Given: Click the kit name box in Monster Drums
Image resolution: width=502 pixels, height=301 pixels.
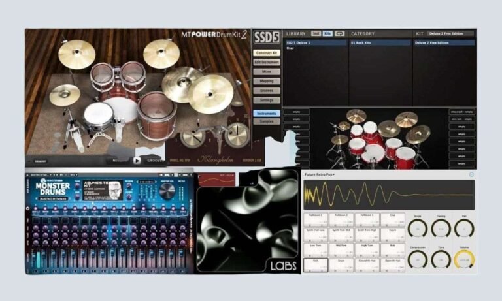Looking at the screenshot, I should pos(53,199).
